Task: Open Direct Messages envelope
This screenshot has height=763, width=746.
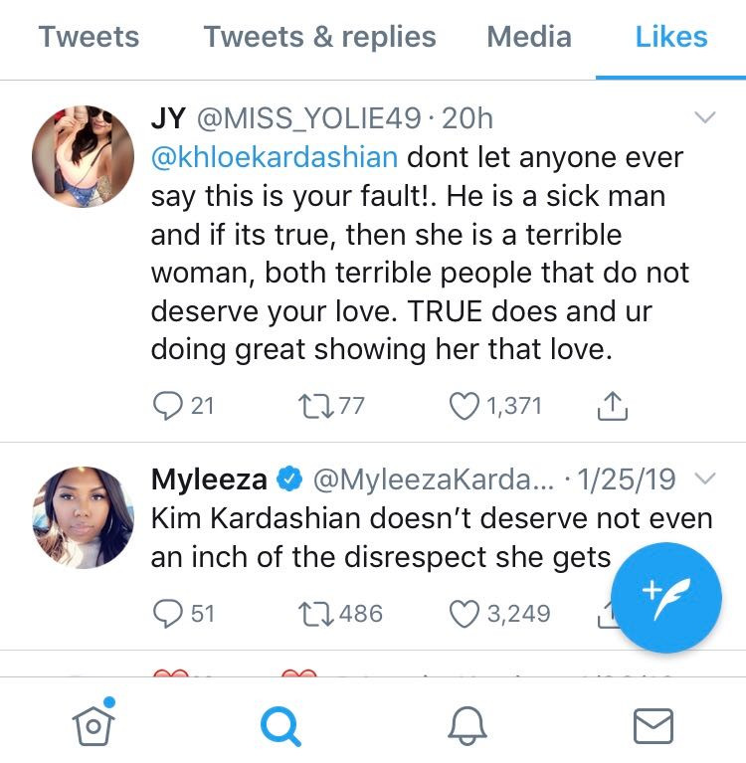Action: coord(653,724)
